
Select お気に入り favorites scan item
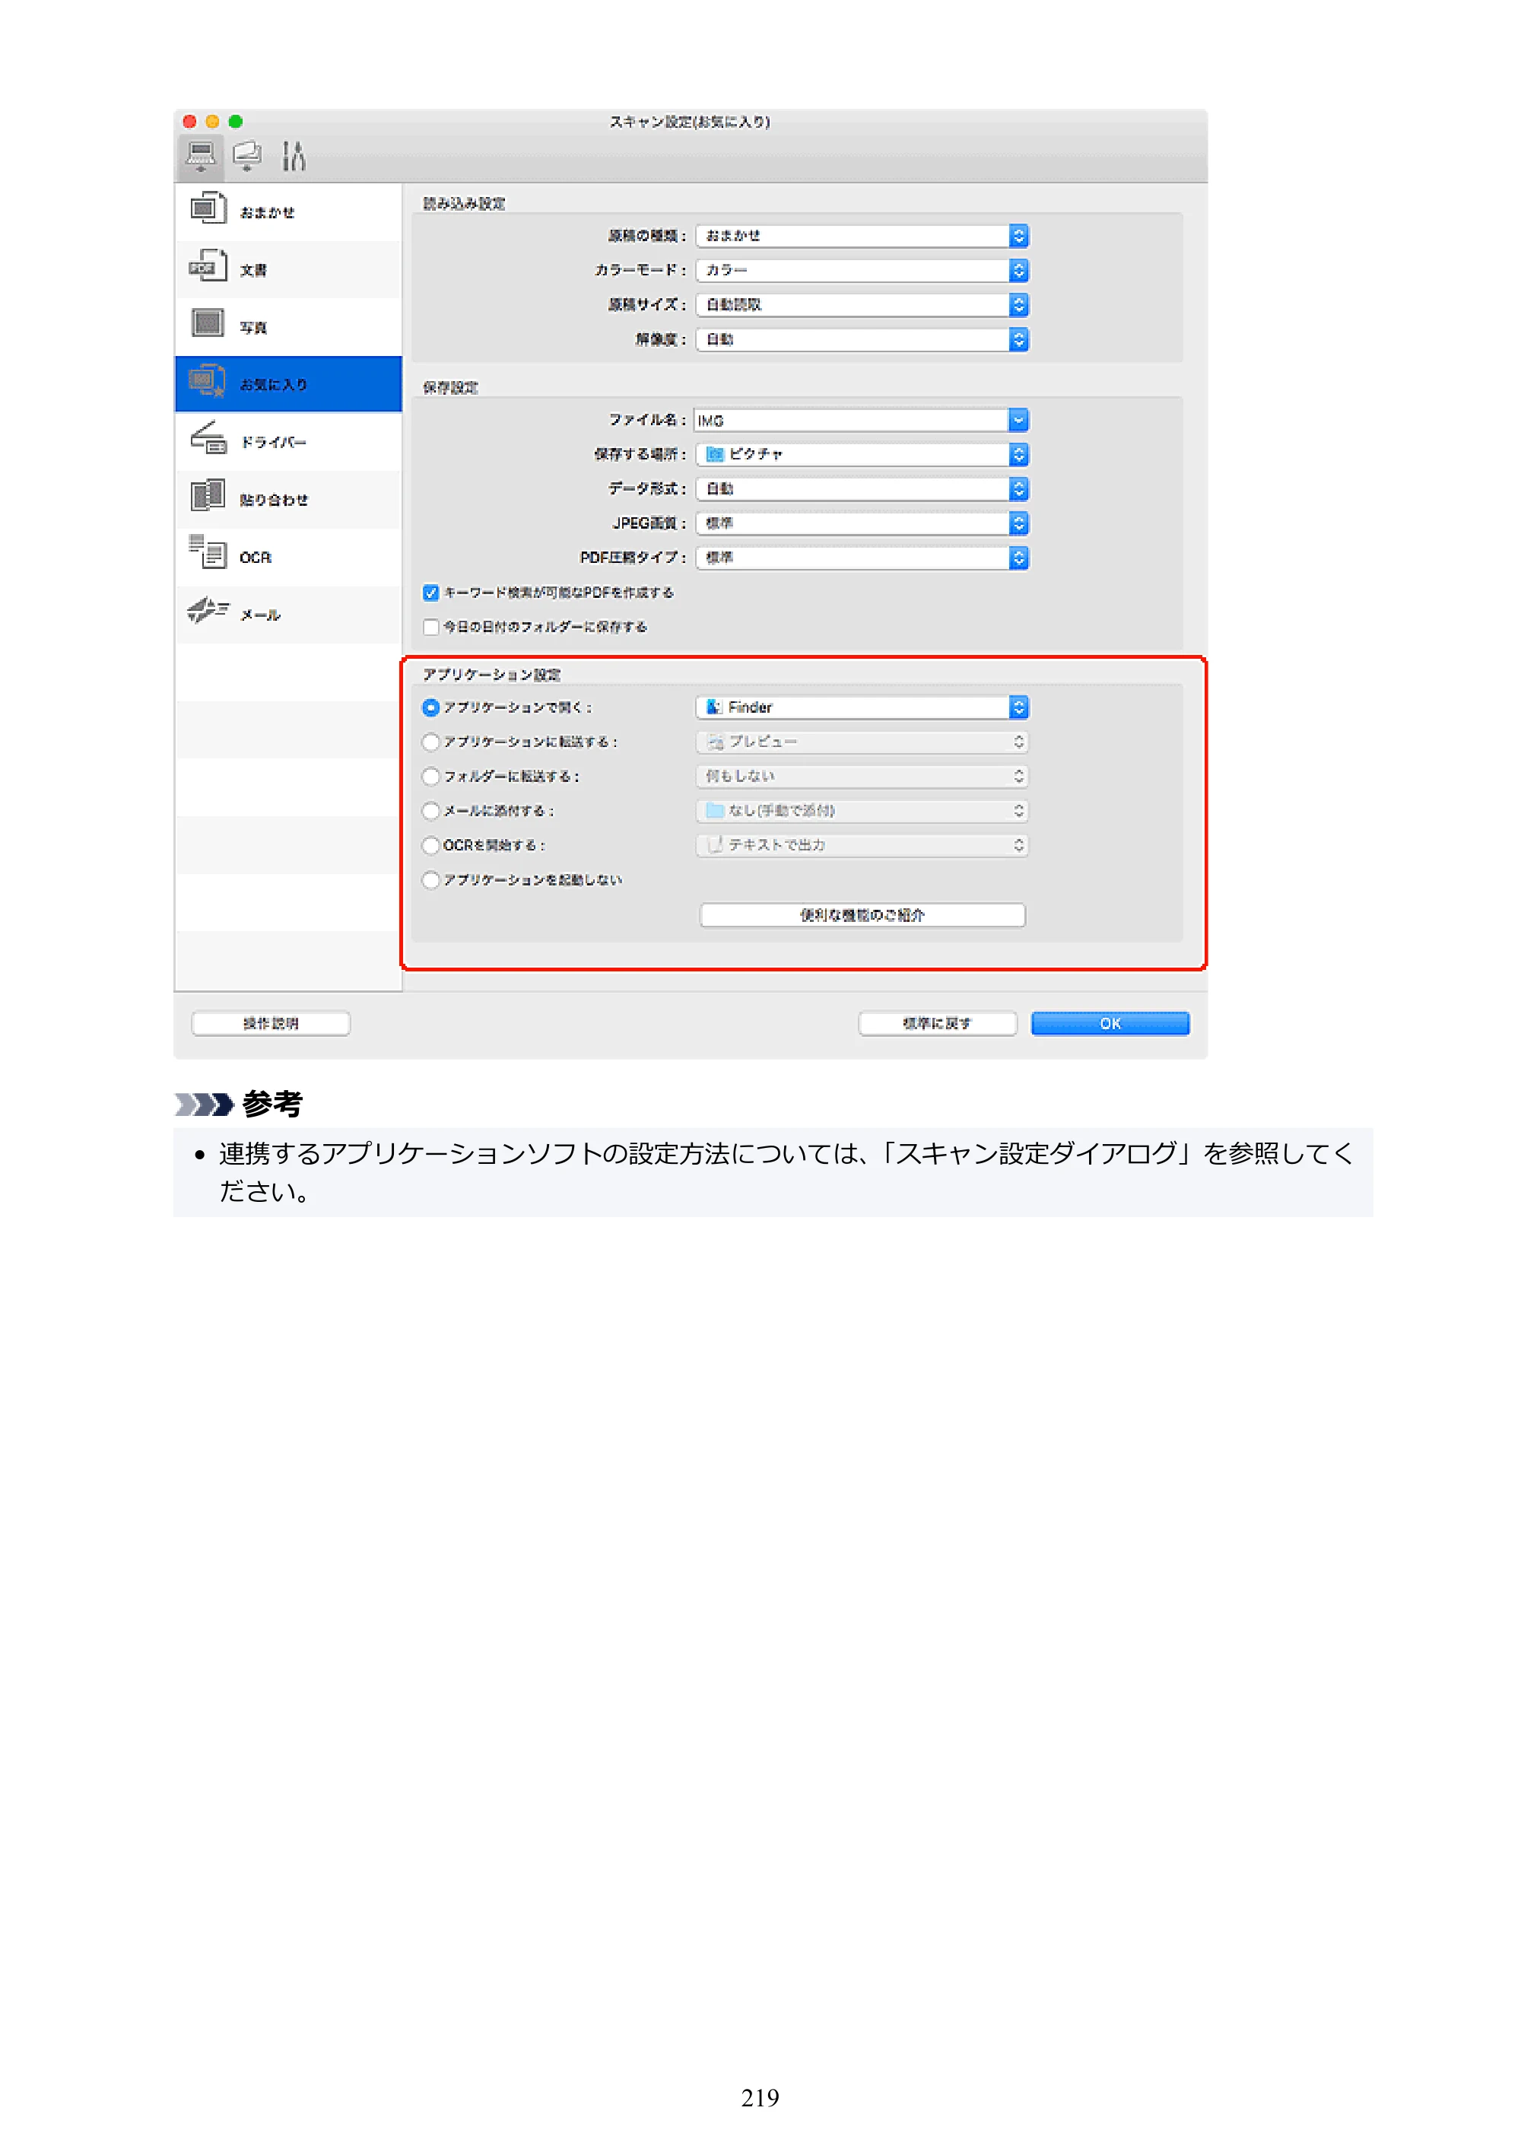click(289, 384)
